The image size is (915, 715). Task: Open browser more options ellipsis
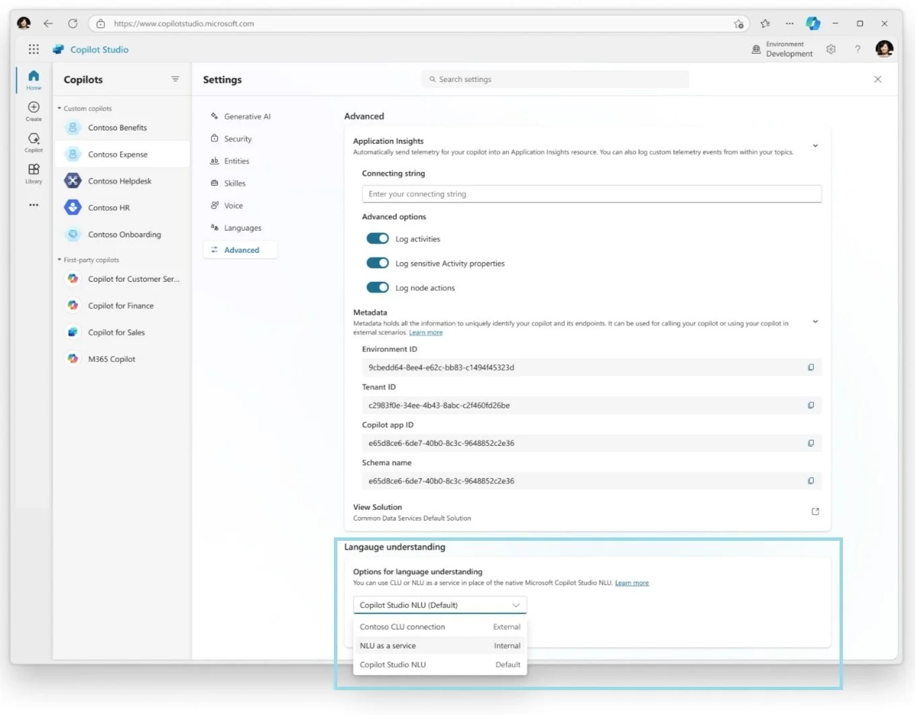(789, 24)
